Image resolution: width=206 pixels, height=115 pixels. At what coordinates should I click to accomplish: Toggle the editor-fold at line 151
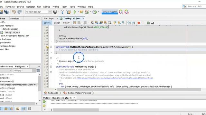tap(51, 72)
